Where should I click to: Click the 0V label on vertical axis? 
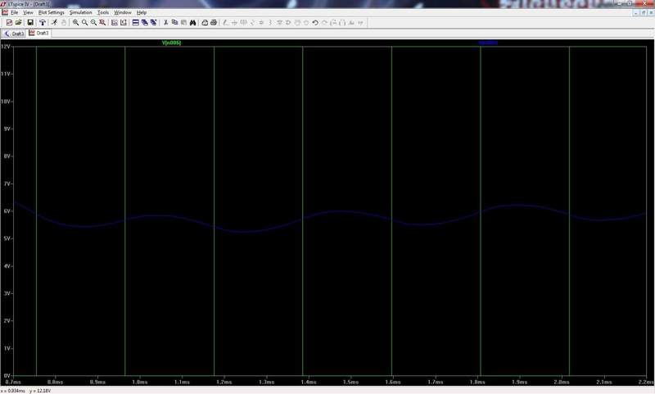pos(7,376)
